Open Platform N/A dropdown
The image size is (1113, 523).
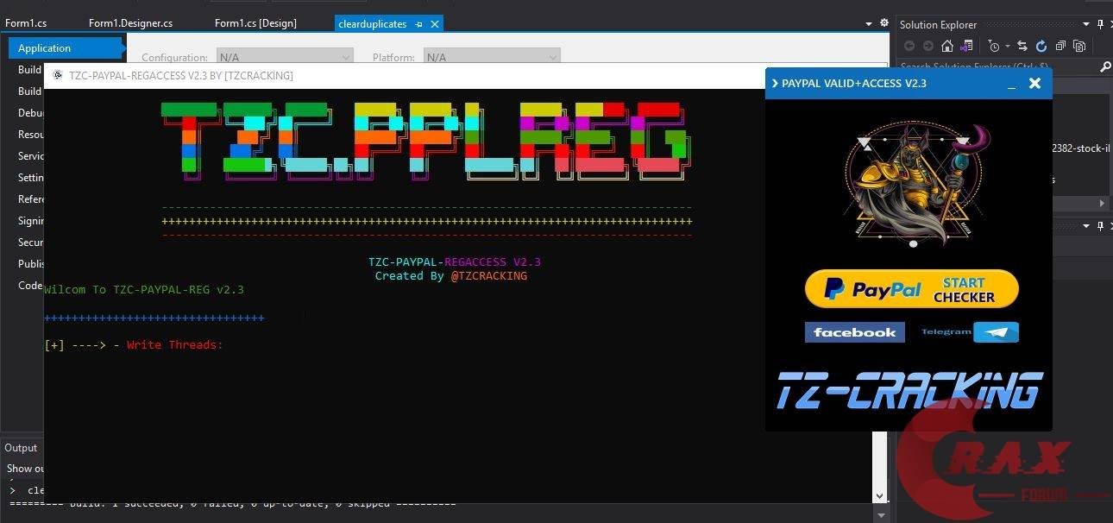(492, 58)
